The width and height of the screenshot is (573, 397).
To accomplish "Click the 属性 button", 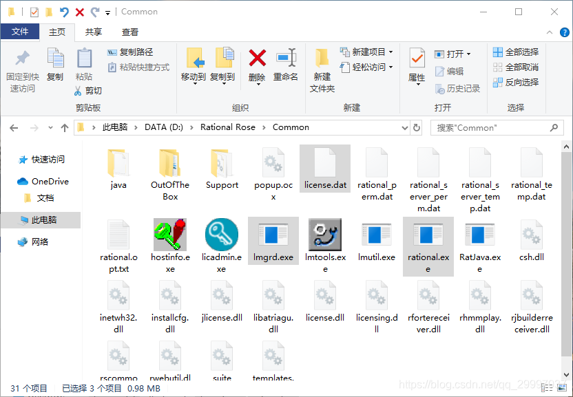I will (416, 65).
